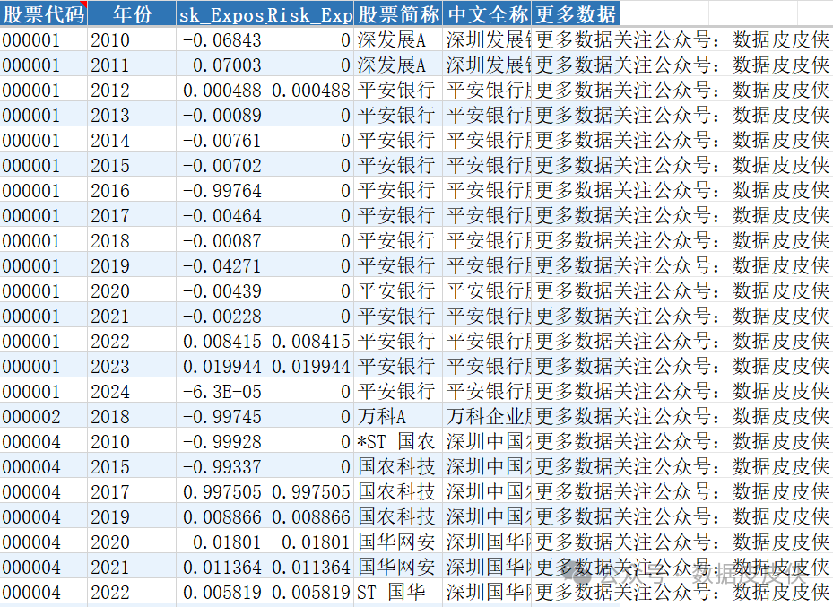Image resolution: width=833 pixels, height=607 pixels.
Task: Click year 2024 cell for stock 000001
Action: point(132,392)
